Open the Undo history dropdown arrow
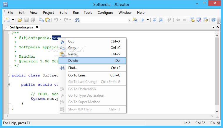Image resolution: width=223 pixels, height=128 pixels. pyautogui.click(x=60, y=20)
